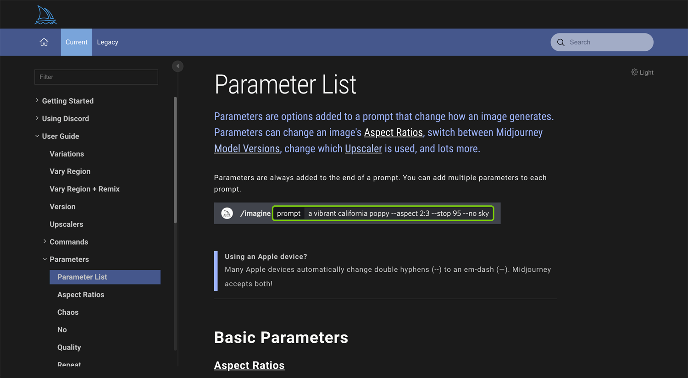Open the No parameter page
Viewport: 688px width, 378px height.
[62, 330]
